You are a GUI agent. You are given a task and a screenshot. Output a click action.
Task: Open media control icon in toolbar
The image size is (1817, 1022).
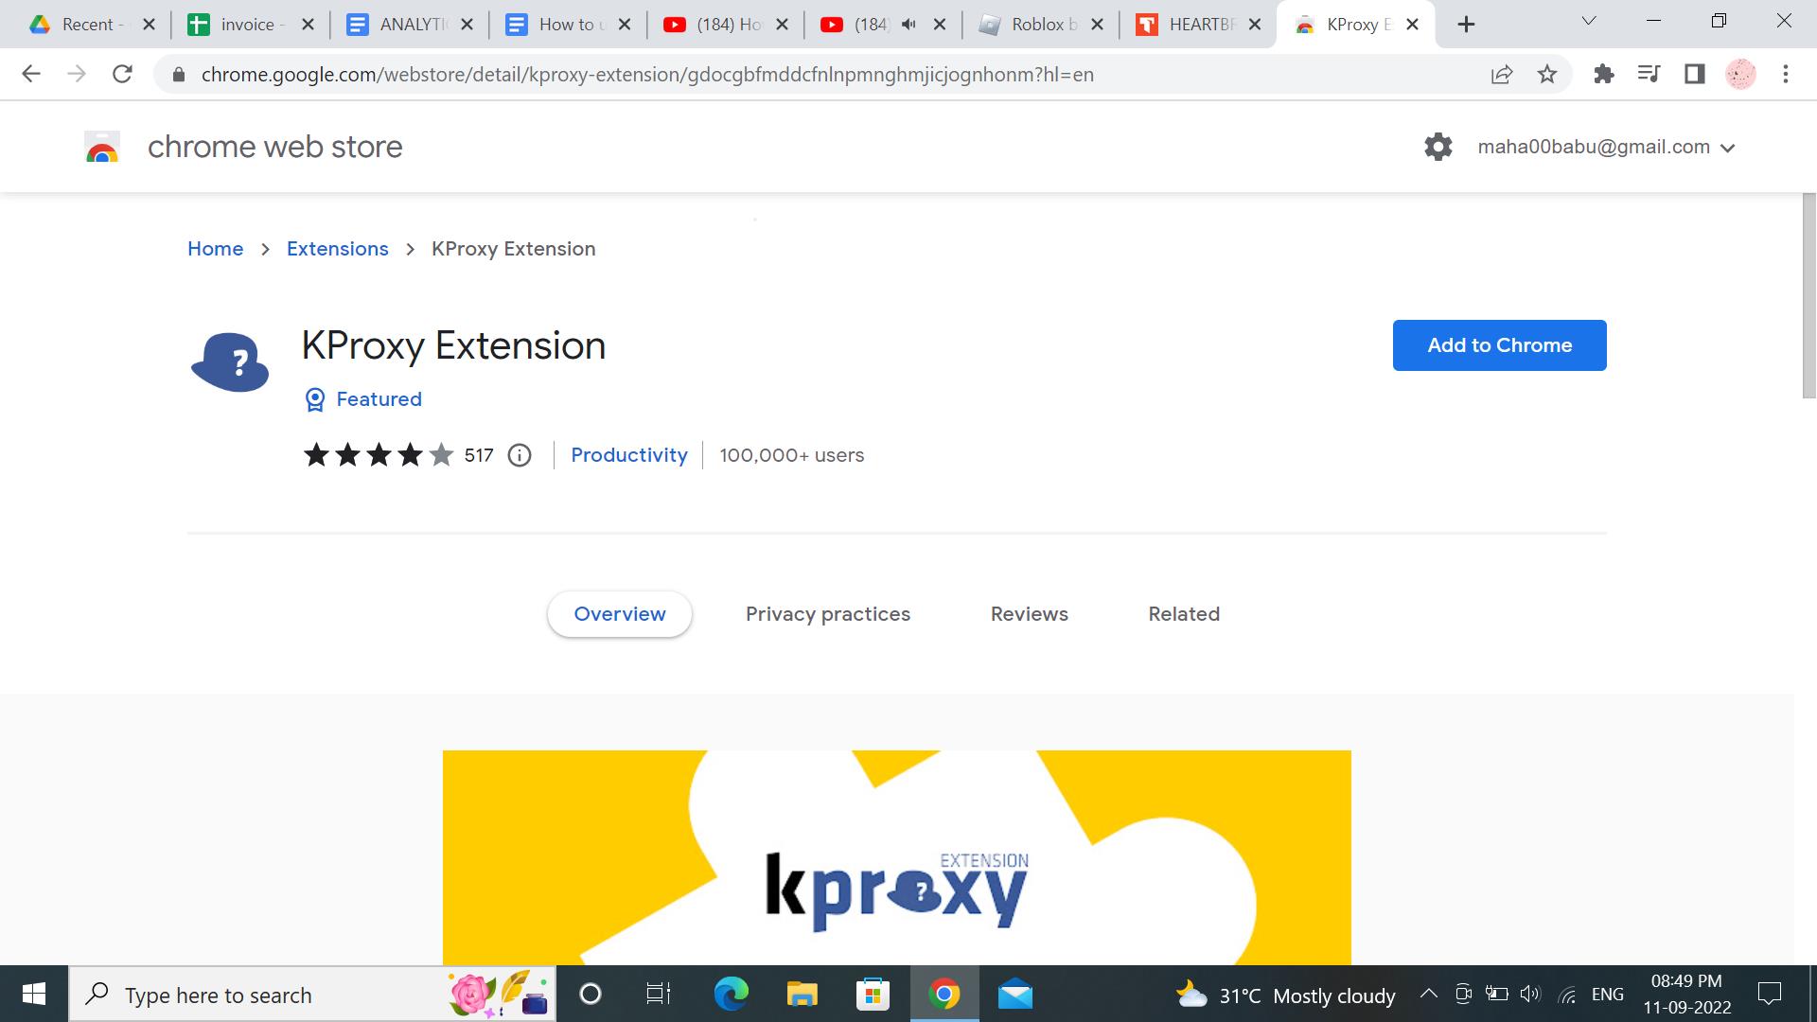pos(1649,74)
